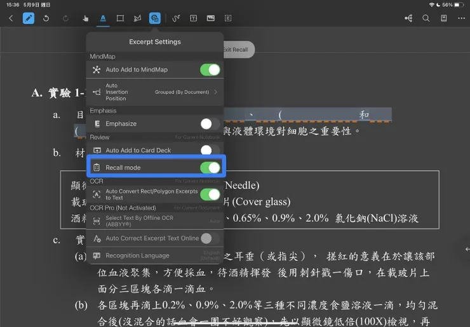Viewport: 470px width, 327px height.
Task: Undo the last action
Action: pyautogui.click(x=46, y=18)
